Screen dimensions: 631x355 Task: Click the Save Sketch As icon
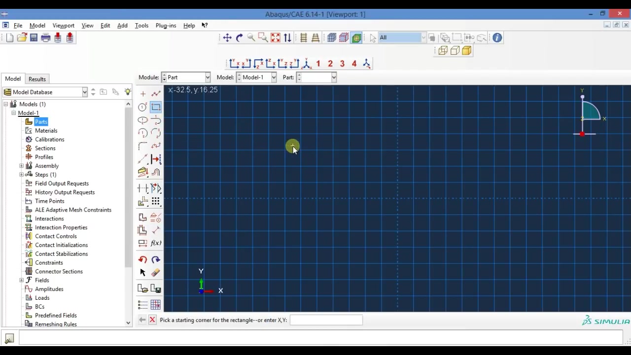(x=156, y=289)
